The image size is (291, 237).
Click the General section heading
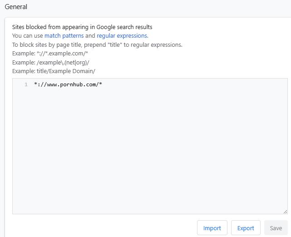point(16,7)
